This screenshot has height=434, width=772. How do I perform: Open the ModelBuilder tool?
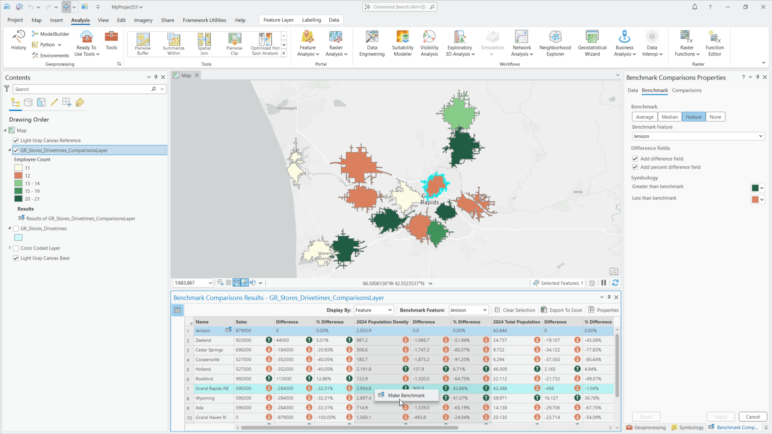click(51, 34)
